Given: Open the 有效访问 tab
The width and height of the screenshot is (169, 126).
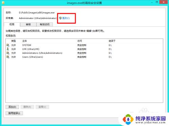Looking at the screenshot, I should [x=45, y=24].
